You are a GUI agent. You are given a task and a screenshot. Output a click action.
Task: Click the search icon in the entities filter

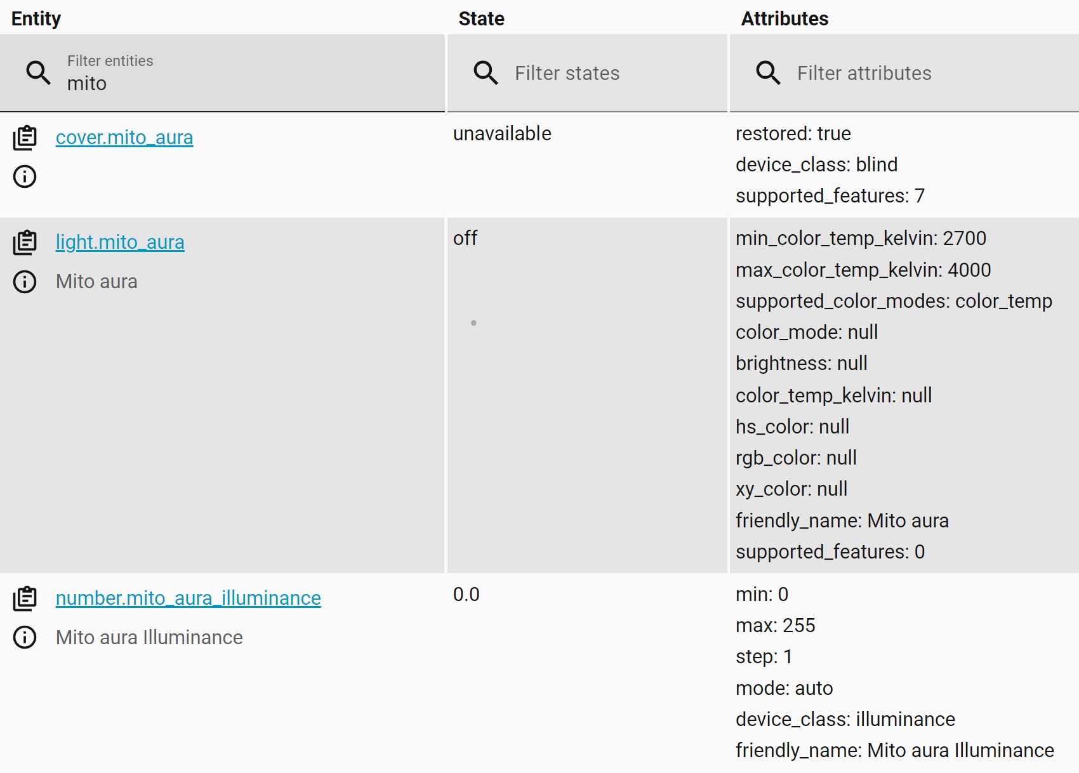[38, 73]
